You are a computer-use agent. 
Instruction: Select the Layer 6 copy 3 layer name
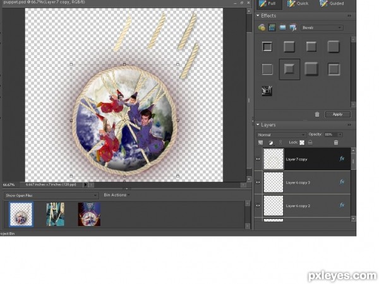point(298,182)
